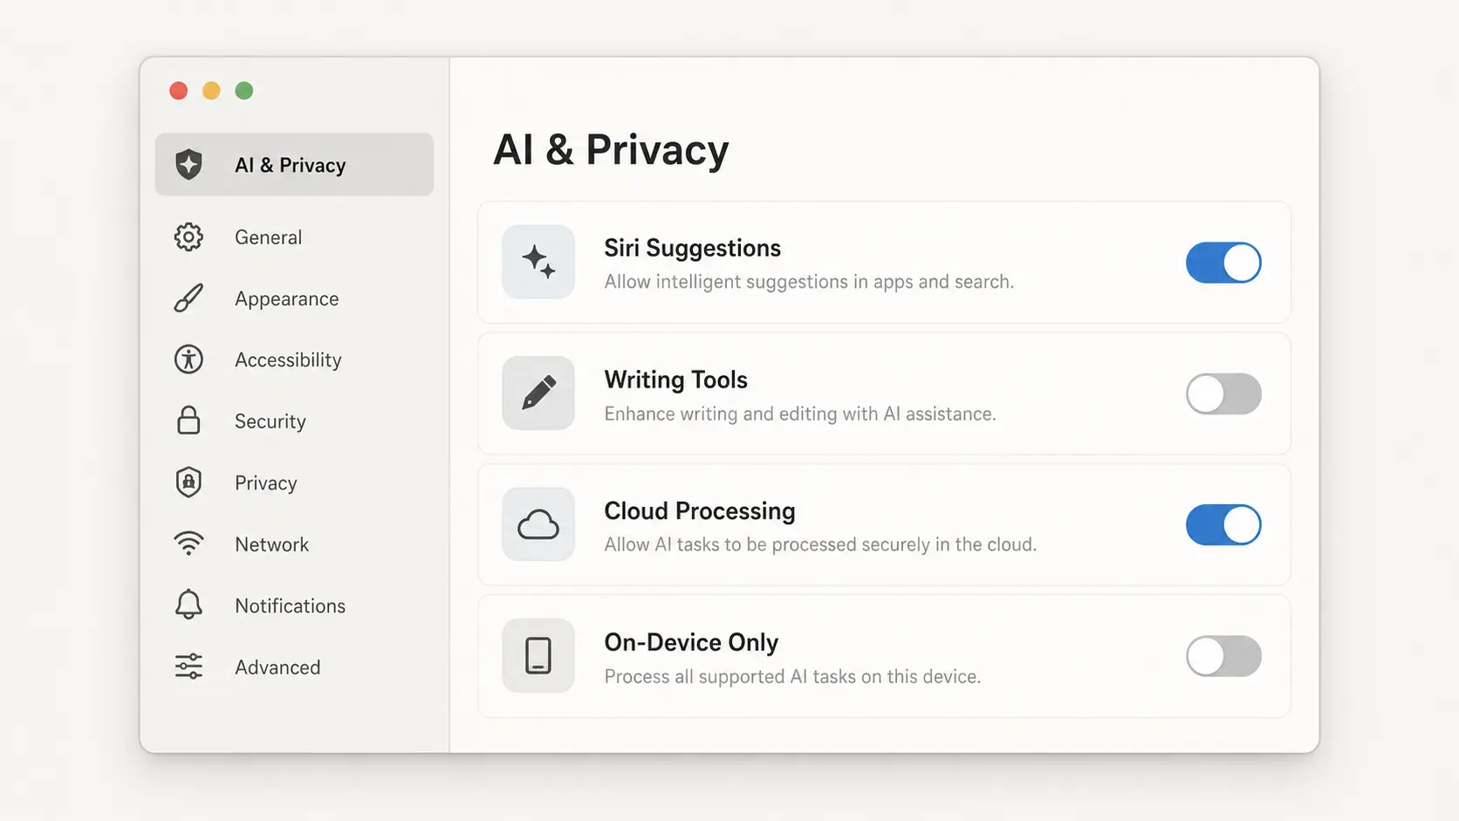Image resolution: width=1459 pixels, height=821 pixels.
Task: Click the Writing Tools title text
Action: [x=675, y=380]
